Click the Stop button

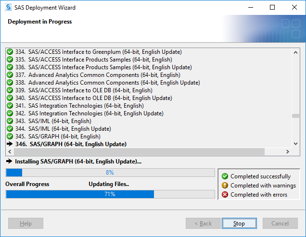pos(239,224)
